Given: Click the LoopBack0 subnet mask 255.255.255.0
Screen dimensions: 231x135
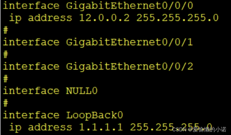Looking at the screenshot, I should tap(171, 127).
